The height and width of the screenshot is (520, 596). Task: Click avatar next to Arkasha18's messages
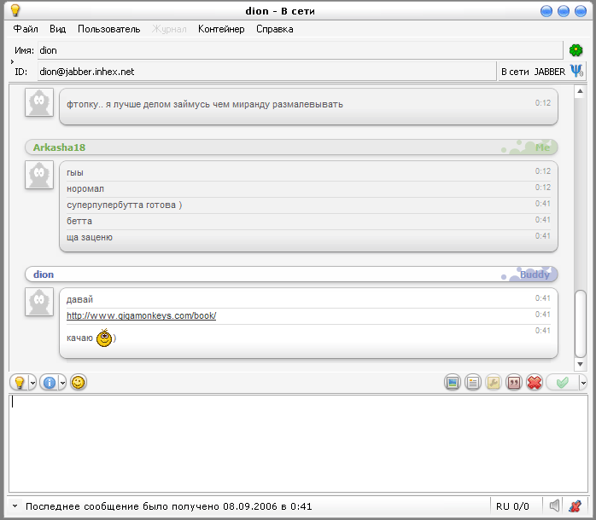(39, 175)
